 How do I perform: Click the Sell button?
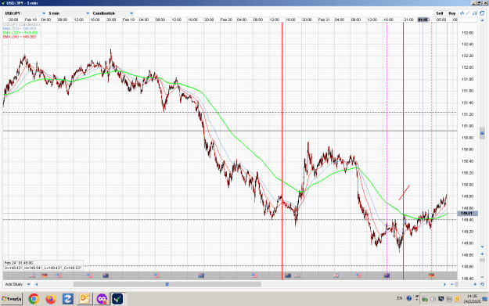[440, 13]
